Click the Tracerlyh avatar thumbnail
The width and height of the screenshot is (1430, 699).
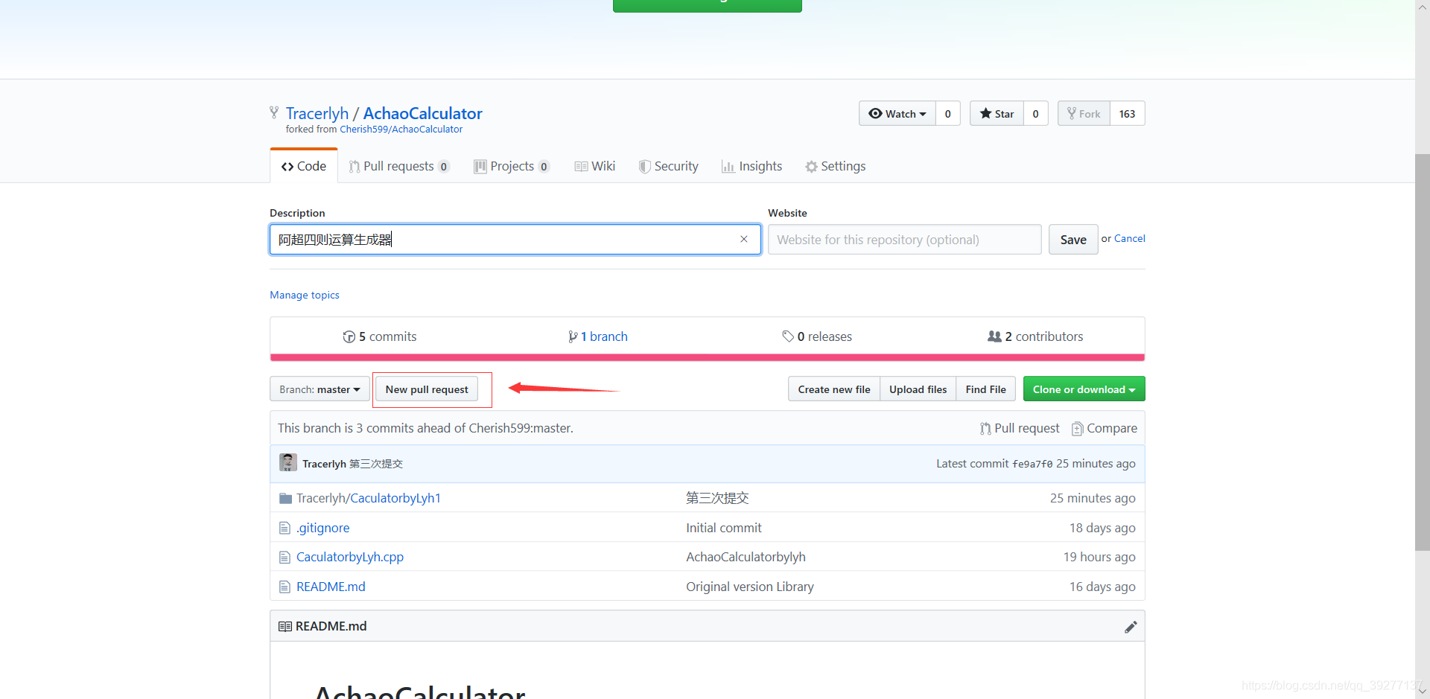point(288,462)
